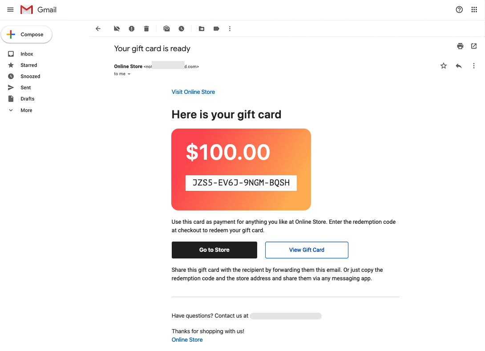485x351 pixels.
Task: Show recipient details via 'to me' dropdown
Action: pyautogui.click(x=122, y=74)
